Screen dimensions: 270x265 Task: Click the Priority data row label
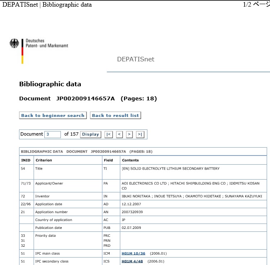(x=46, y=236)
